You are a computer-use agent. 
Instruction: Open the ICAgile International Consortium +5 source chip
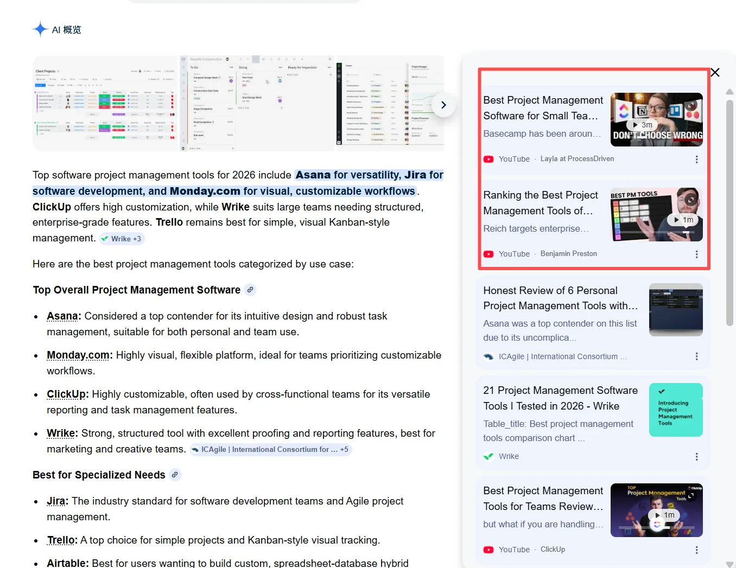click(x=270, y=449)
